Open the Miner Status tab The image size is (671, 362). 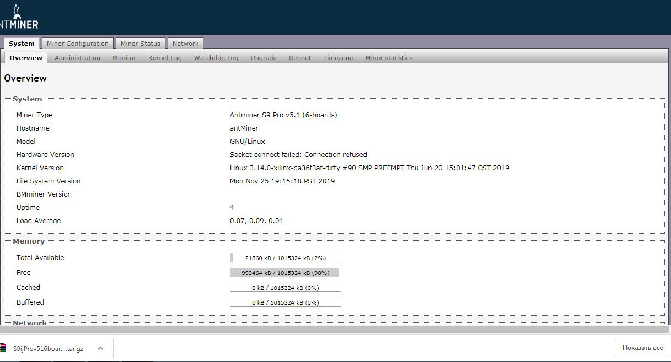141,44
